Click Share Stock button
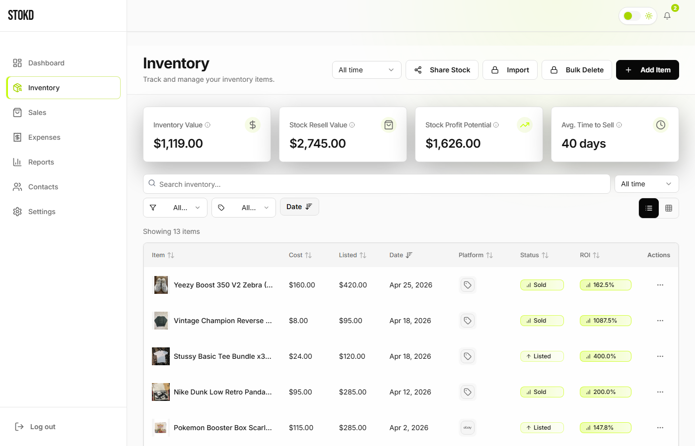The width and height of the screenshot is (695, 446). (x=442, y=70)
